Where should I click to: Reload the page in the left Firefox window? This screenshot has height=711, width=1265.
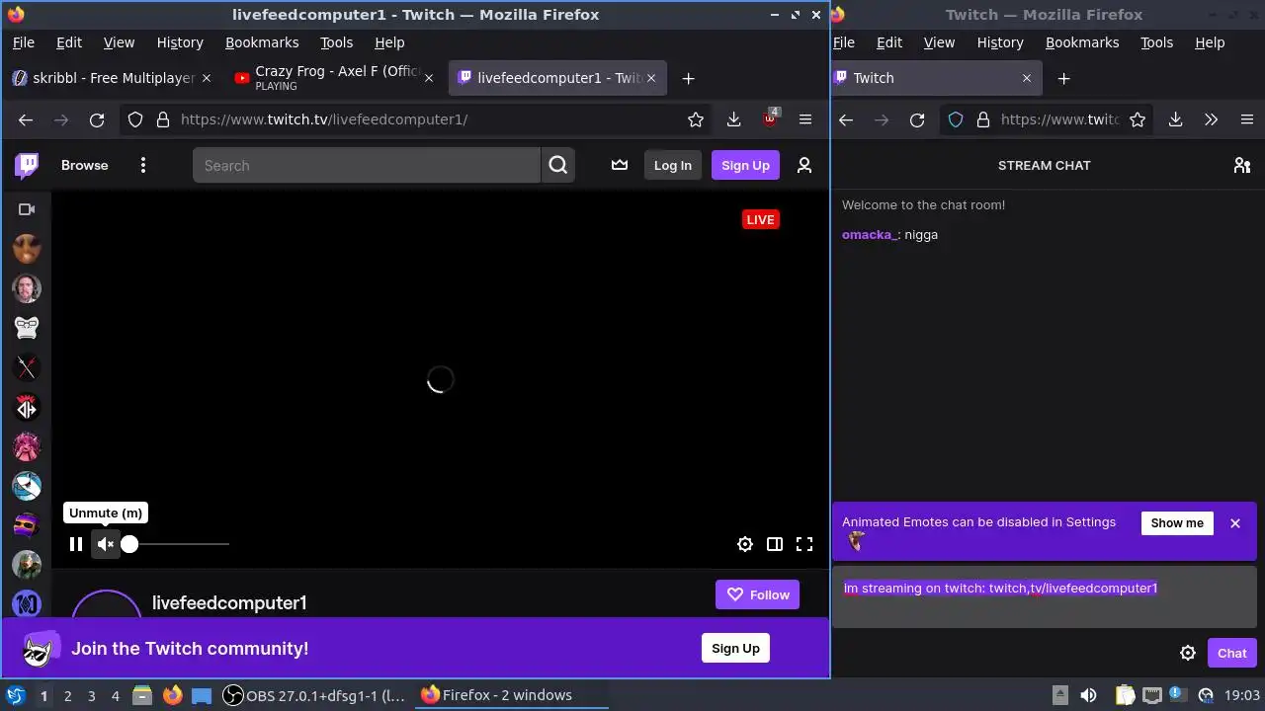pos(97,119)
